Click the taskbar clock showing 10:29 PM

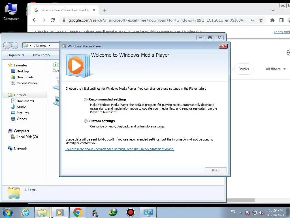276,213
